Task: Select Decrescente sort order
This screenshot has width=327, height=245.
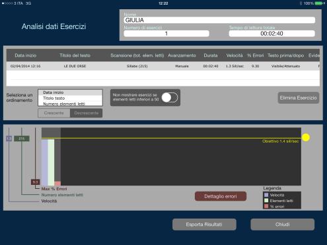Action: [x=87, y=113]
